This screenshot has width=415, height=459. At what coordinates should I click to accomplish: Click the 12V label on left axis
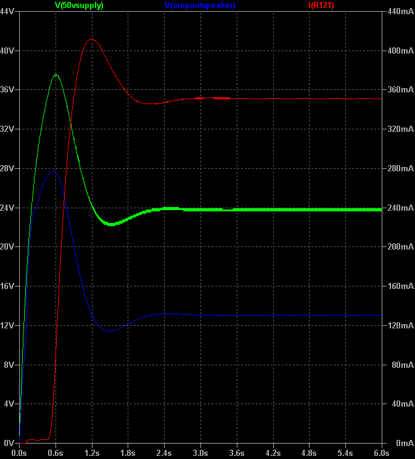(x=7, y=325)
